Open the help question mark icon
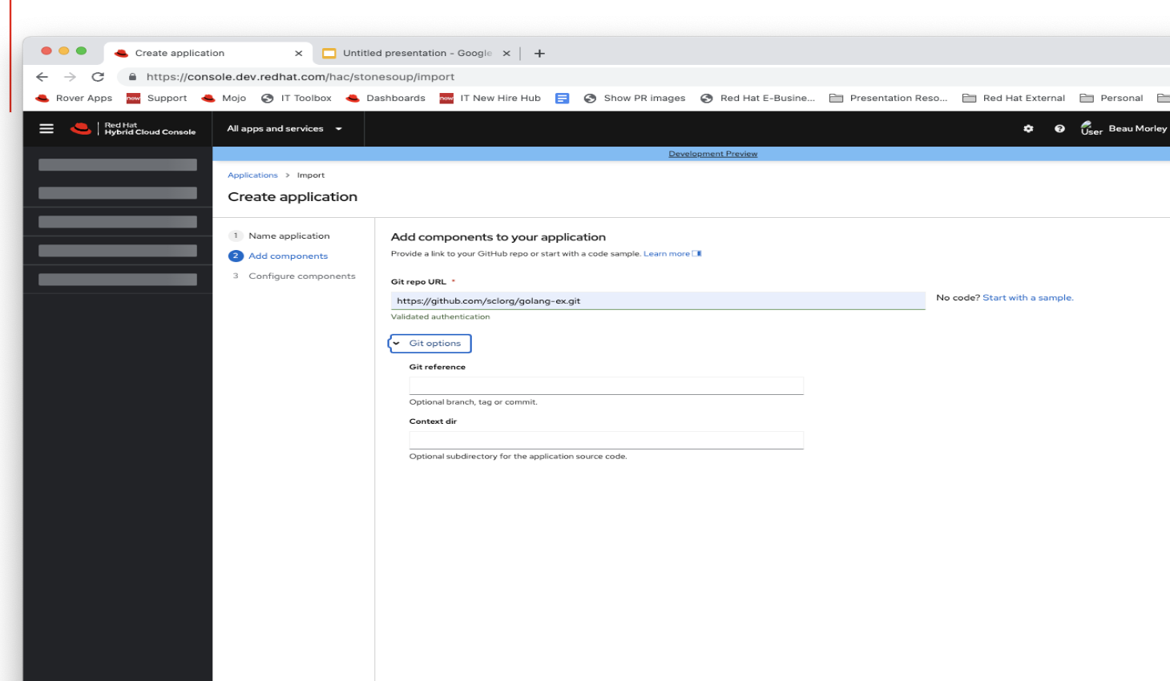1170x681 pixels. 1059,128
